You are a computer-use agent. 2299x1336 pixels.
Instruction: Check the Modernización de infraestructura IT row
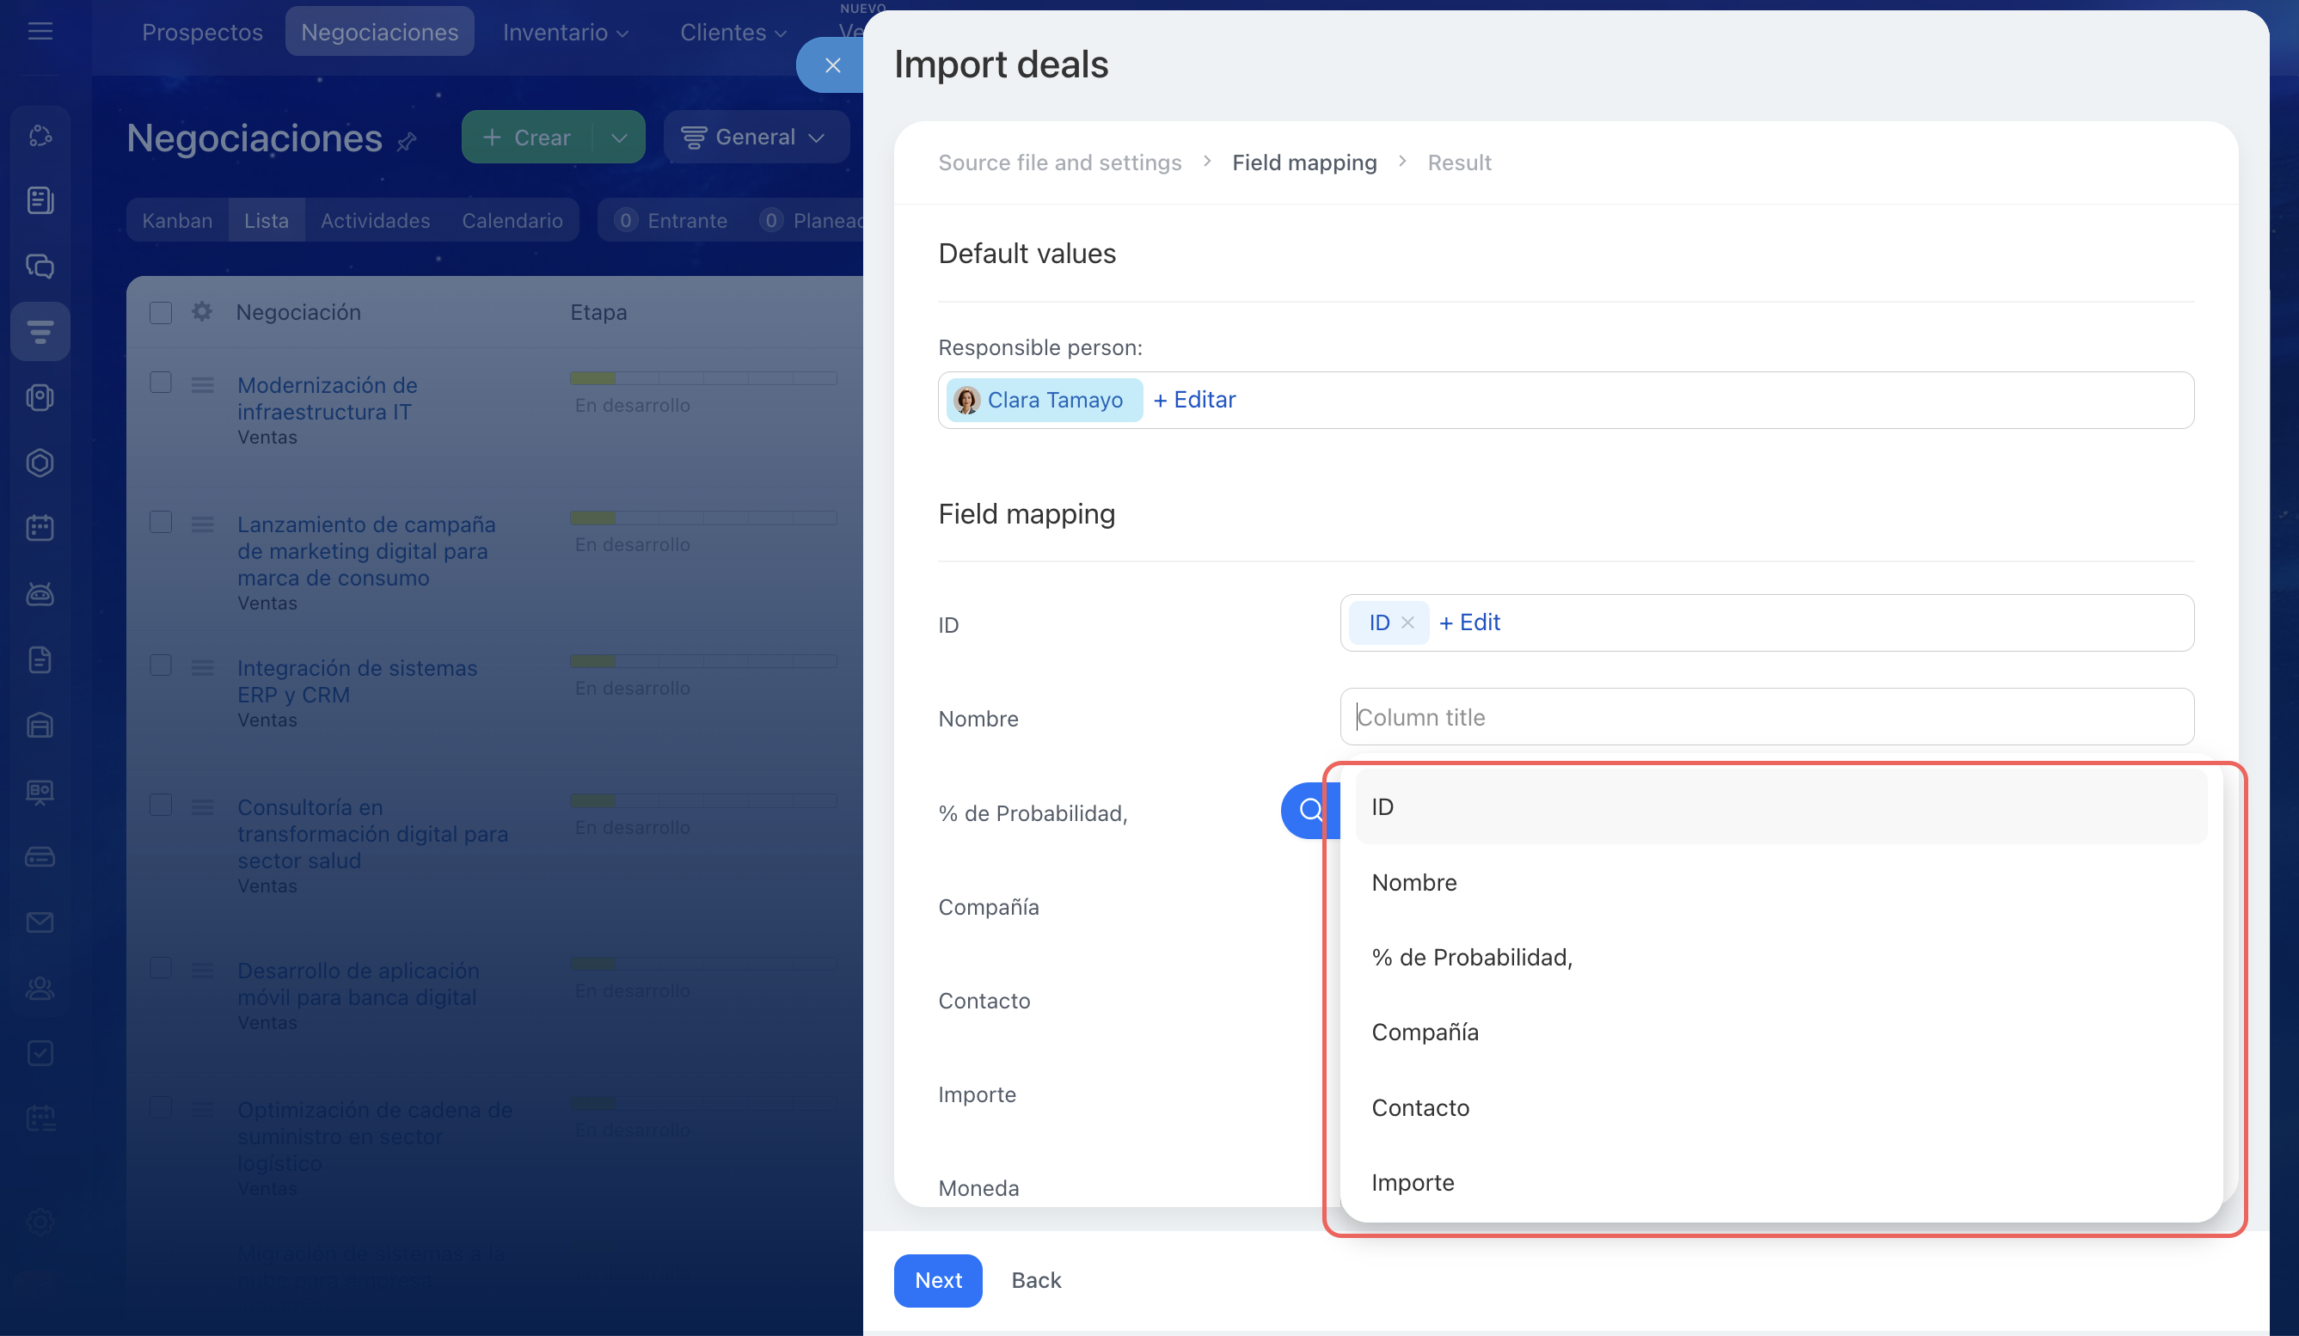pyautogui.click(x=161, y=382)
